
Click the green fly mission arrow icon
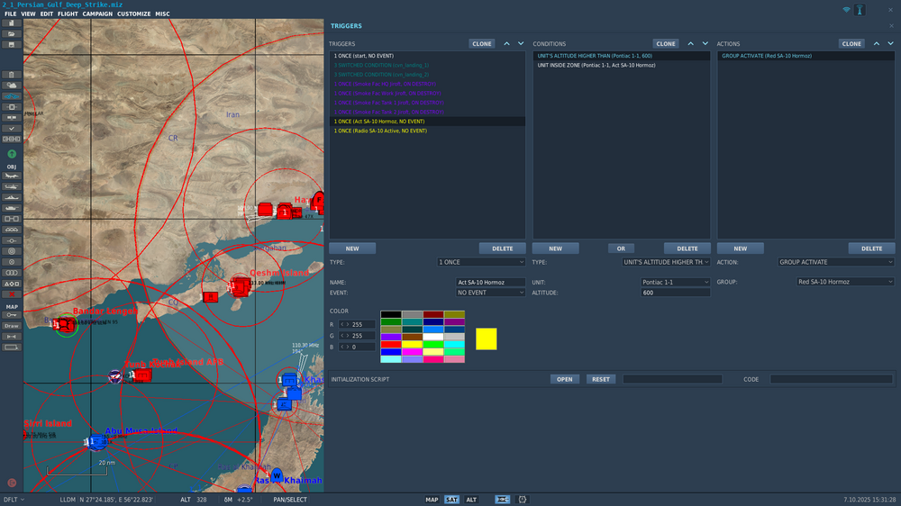click(12, 154)
